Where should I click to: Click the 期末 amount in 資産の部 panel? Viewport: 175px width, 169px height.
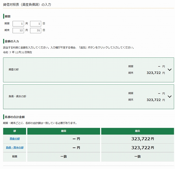[154, 73]
